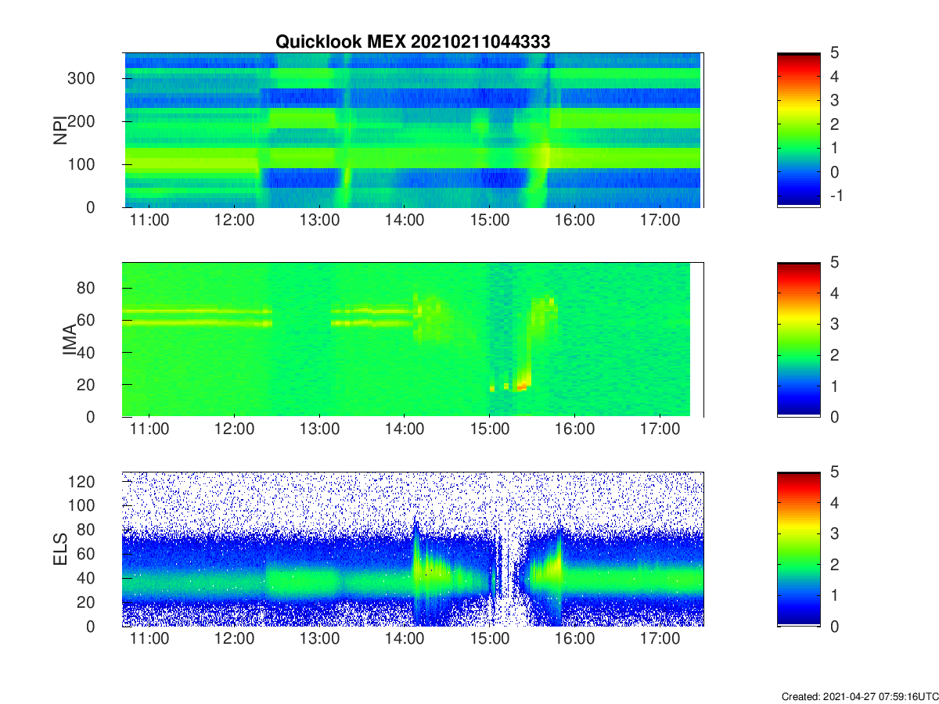The image size is (939, 704).
Task: Click the 17:00 tick under NPI plot
Action: [660, 220]
